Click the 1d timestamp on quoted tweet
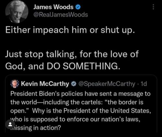The width and height of the screenshot is (162, 137). (144, 84)
